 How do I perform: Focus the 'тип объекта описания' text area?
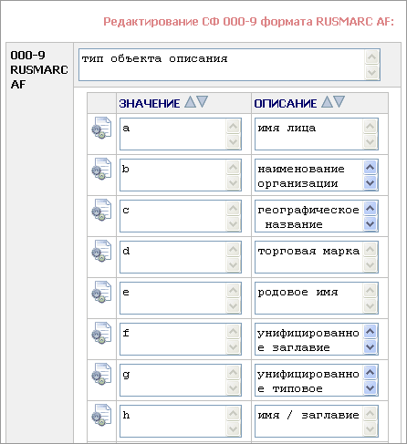point(229,65)
